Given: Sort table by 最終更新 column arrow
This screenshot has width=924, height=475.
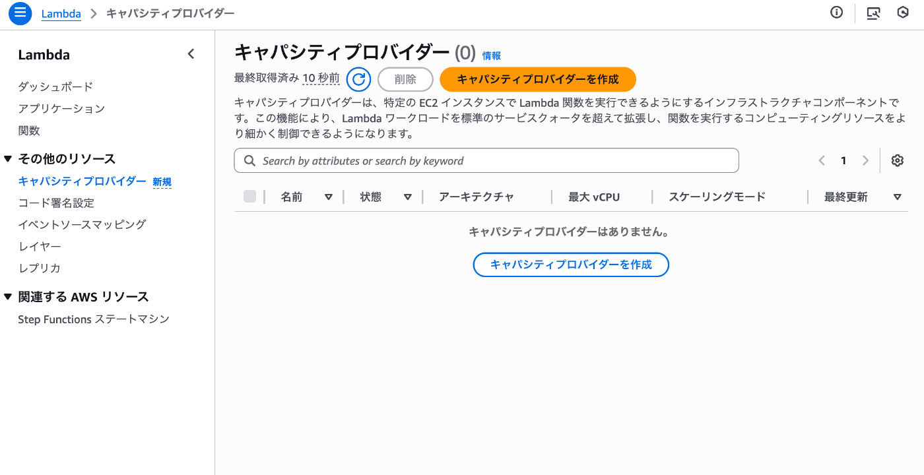Looking at the screenshot, I should [x=898, y=197].
